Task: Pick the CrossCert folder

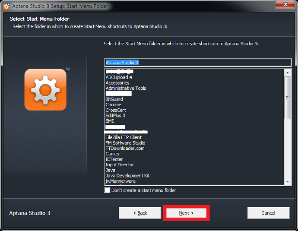Action: (116, 110)
